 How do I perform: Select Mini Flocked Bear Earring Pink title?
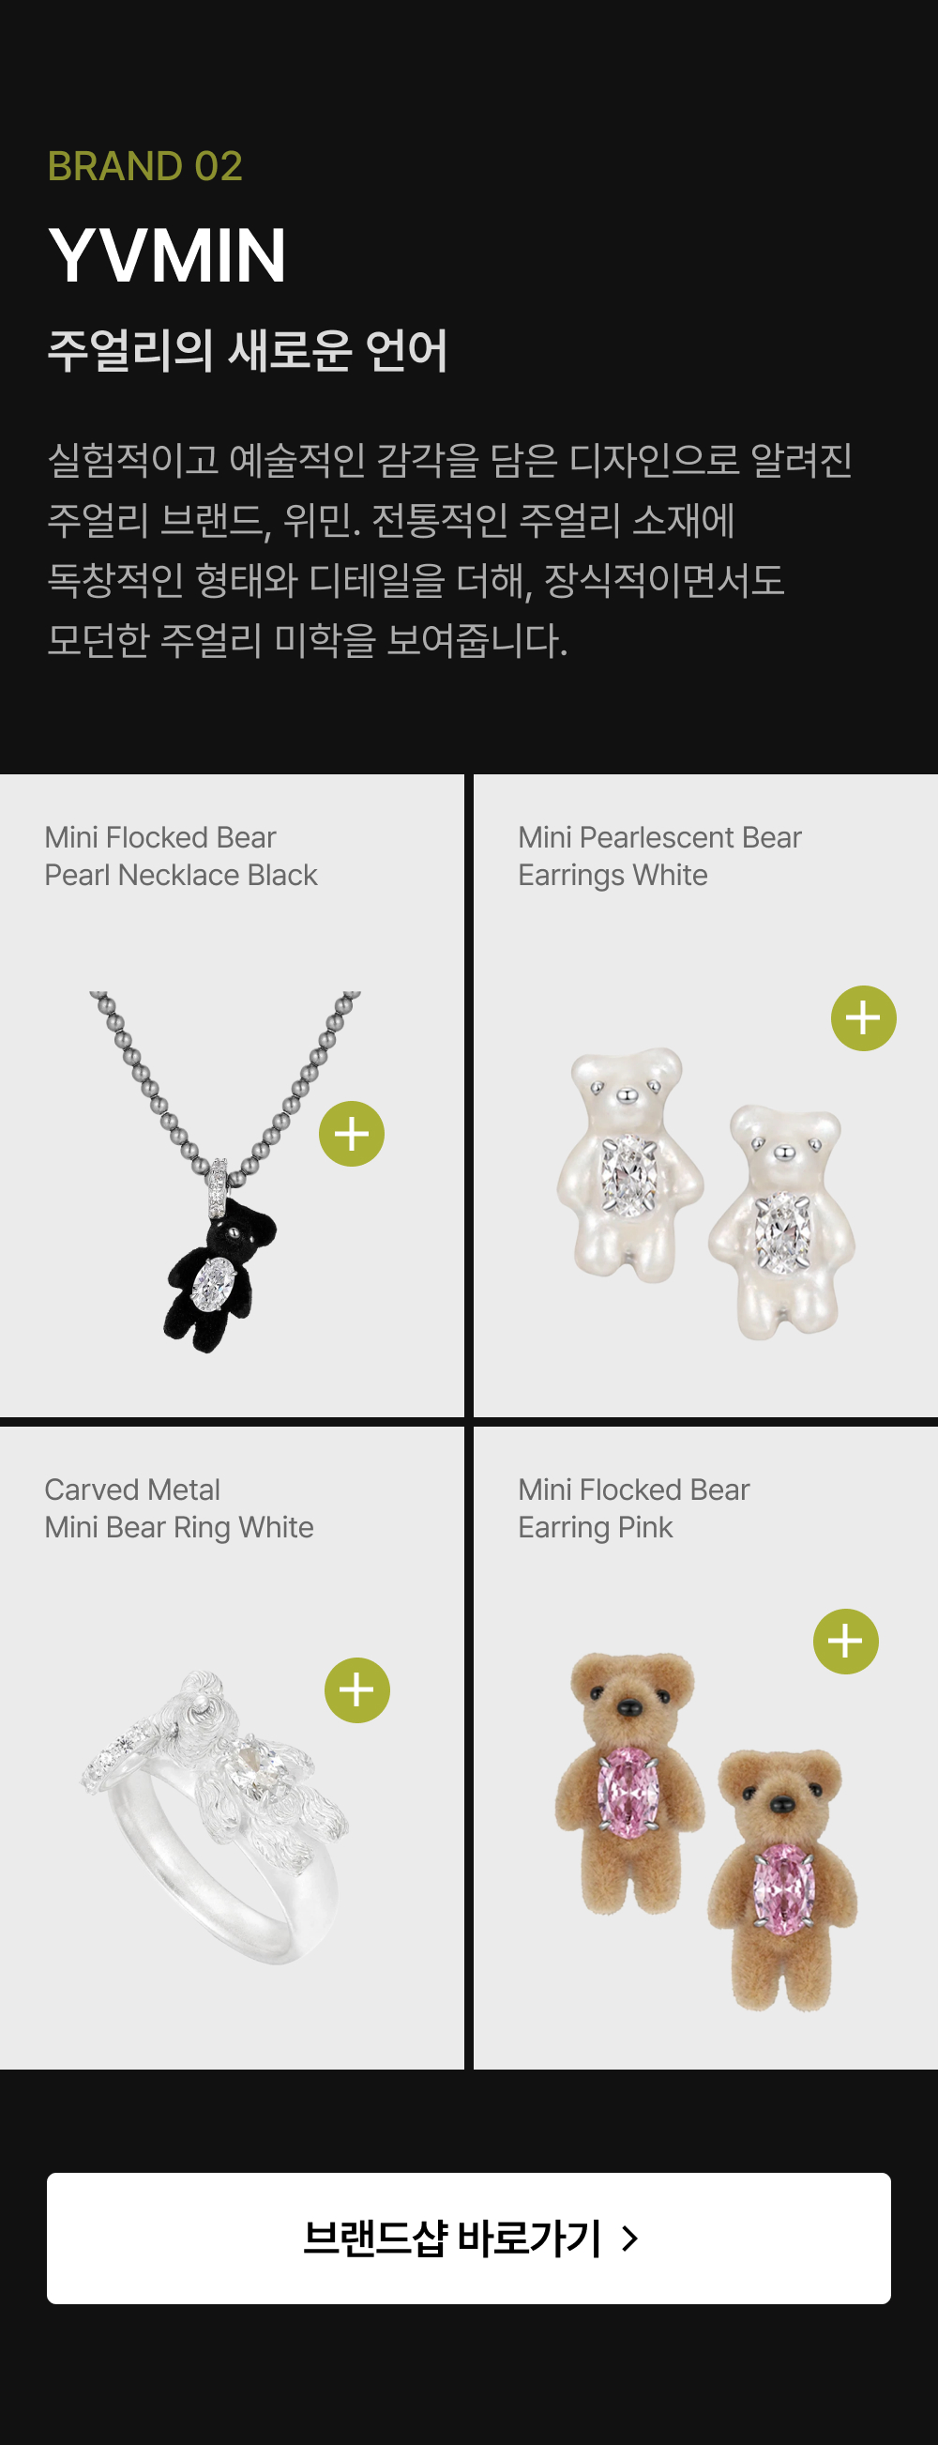633,1508
